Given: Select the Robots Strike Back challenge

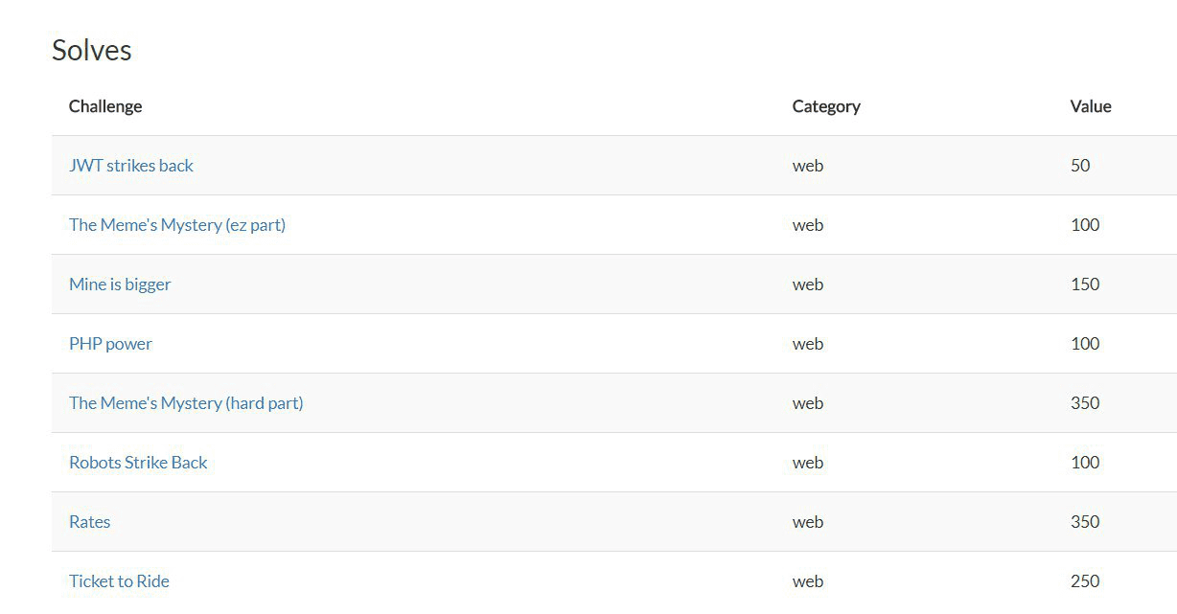Looking at the screenshot, I should coord(138,463).
